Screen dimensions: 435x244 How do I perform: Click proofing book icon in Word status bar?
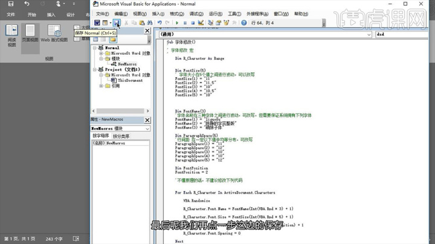(76, 239)
